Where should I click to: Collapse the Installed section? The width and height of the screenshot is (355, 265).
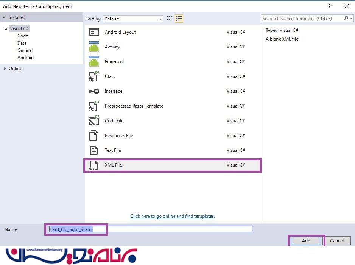5,17
